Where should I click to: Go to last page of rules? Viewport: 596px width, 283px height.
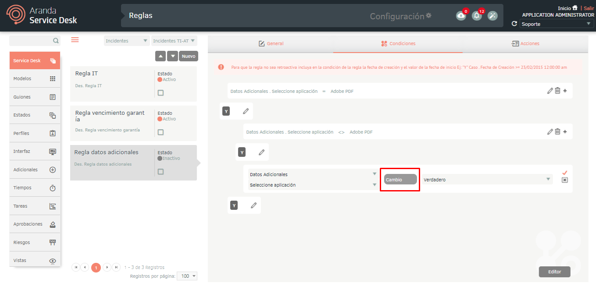(x=116, y=267)
